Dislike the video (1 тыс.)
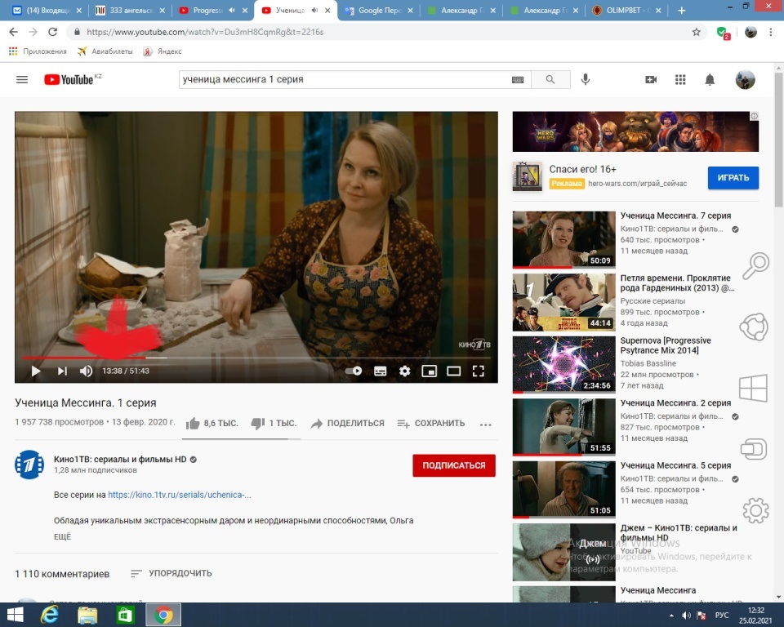 tap(274, 424)
